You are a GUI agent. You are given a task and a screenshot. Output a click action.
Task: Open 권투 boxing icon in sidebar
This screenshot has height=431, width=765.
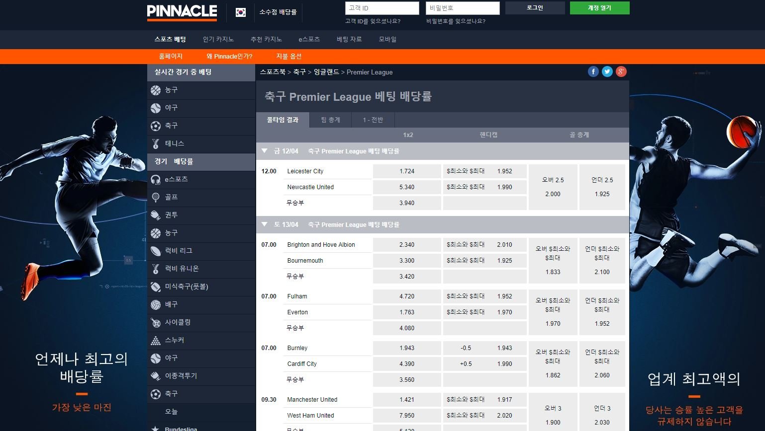point(156,215)
